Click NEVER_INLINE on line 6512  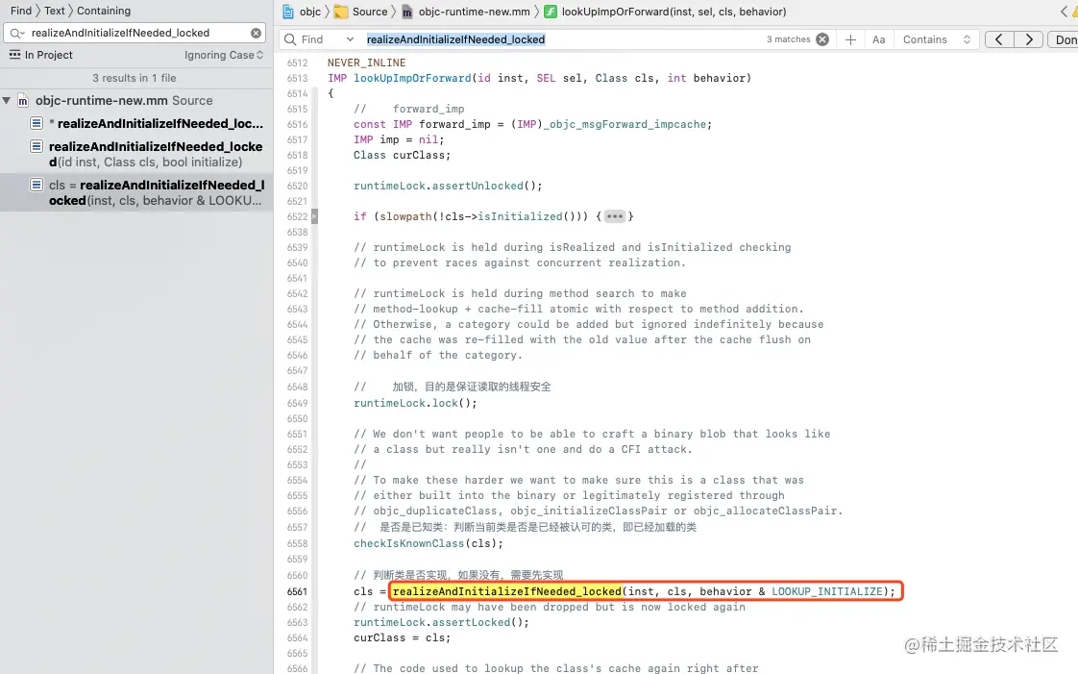[x=366, y=62]
